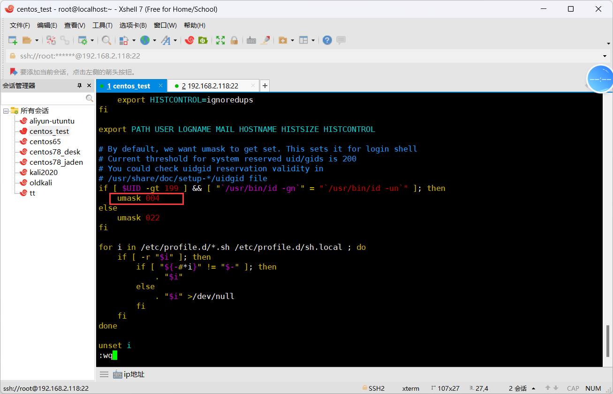Open the address bar dropdown arrow
The height and width of the screenshot is (394, 613).
point(605,55)
